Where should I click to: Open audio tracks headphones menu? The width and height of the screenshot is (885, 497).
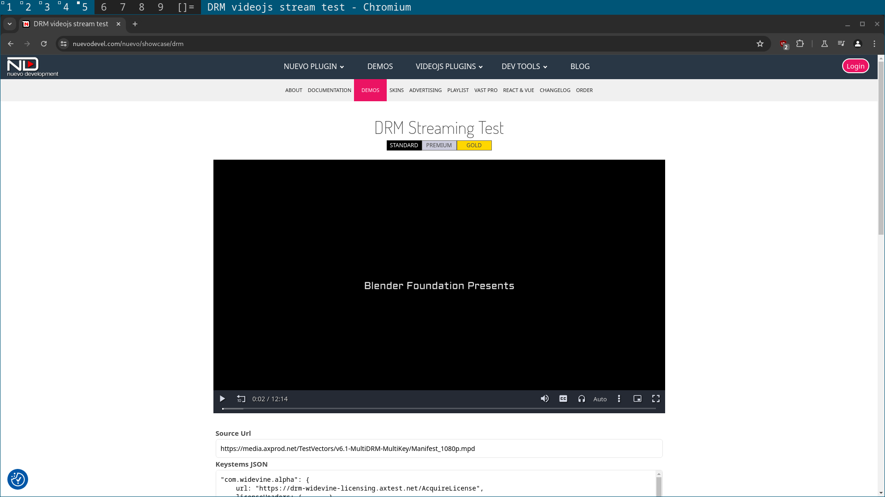click(582, 399)
